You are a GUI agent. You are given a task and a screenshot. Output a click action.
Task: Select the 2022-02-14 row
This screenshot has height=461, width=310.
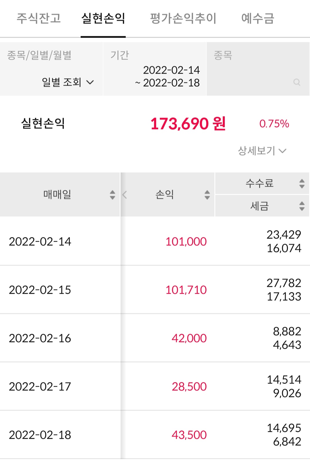tap(40, 241)
